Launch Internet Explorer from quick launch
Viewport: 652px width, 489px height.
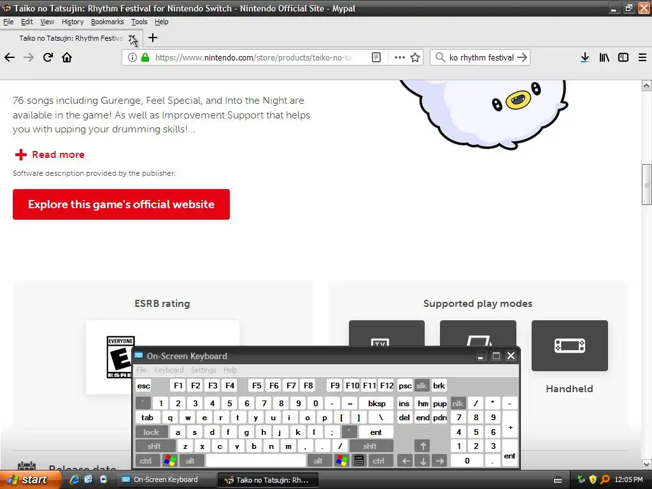(x=74, y=479)
